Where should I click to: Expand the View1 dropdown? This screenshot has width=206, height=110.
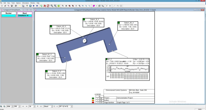click(x=52, y=106)
